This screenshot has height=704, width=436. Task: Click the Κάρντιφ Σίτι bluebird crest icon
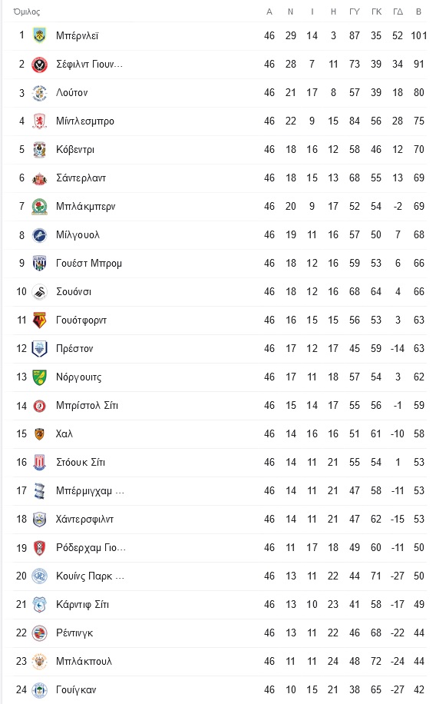39,604
